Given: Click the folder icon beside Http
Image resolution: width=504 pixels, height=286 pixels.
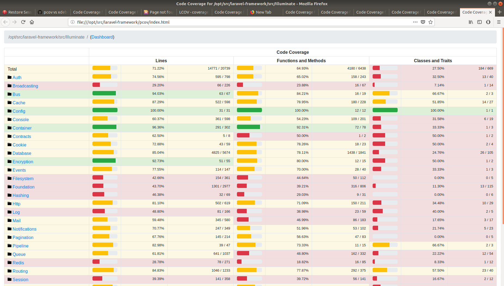Looking at the screenshot, I should tap(10, 203).
